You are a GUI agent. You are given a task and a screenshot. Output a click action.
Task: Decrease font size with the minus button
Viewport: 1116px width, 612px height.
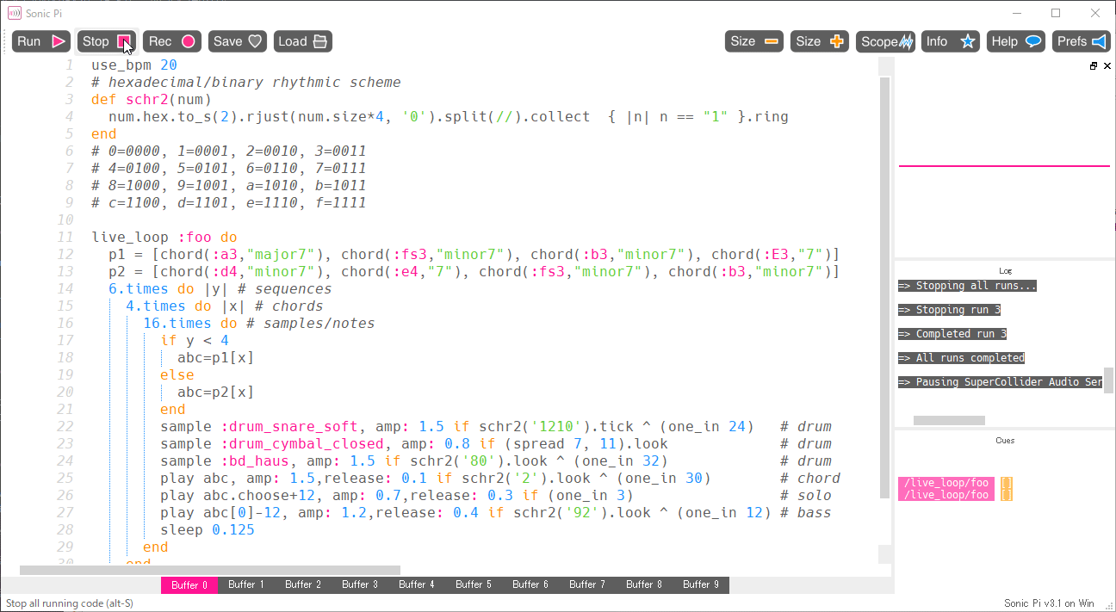coord(753,41)
